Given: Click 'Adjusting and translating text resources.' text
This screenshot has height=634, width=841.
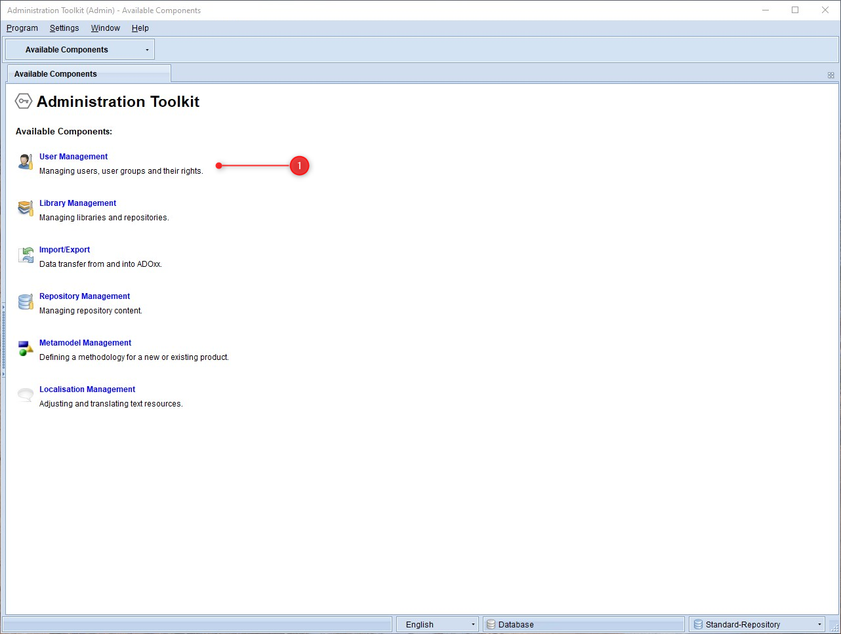Looking at the screenshot, I should coord(111,404).
